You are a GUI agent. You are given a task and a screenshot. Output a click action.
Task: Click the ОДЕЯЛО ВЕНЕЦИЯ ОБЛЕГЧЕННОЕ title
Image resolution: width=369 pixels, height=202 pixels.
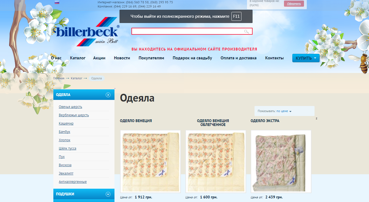point(213,123)
